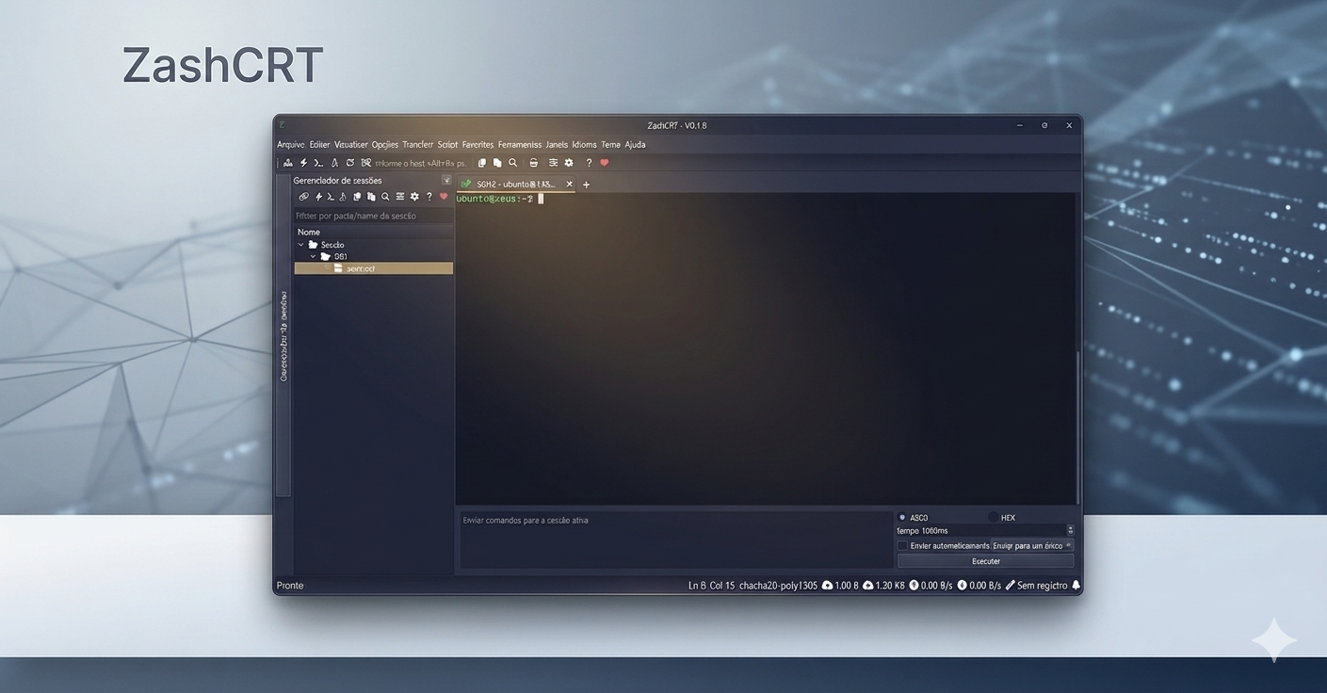Open settings with the main toolbar gear icon

tap(569, 163)
